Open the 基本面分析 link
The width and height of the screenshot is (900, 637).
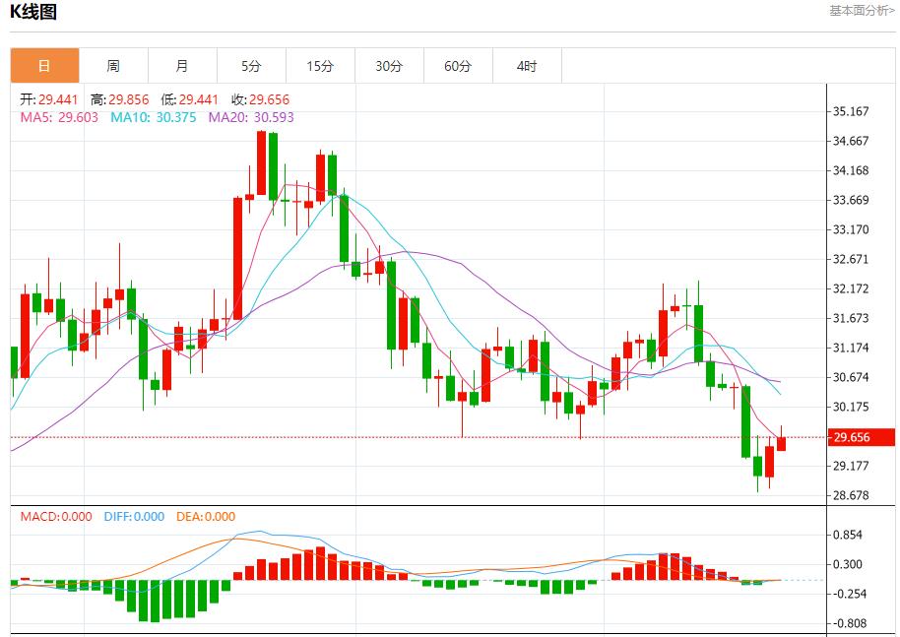(x=862, y=11)
